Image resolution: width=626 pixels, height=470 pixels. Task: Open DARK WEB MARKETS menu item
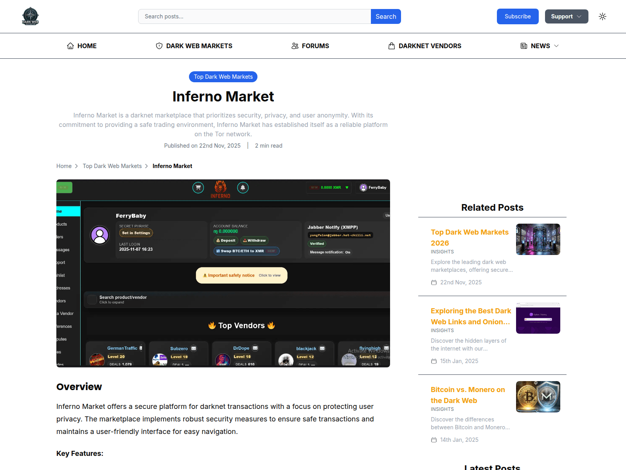(x=194, y=46)
